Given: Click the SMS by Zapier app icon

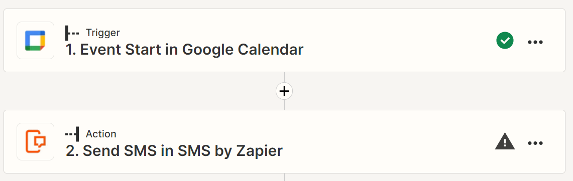Looking at the screenshot, I should coord(36,141).
